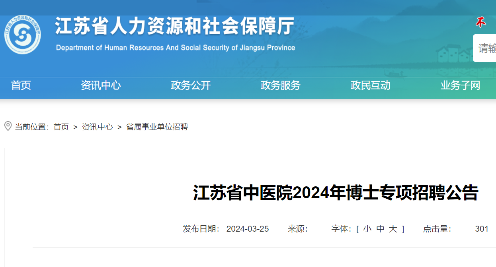Click the search input field in header
Viewport: 496px width, 267px height.
[484, 48]
